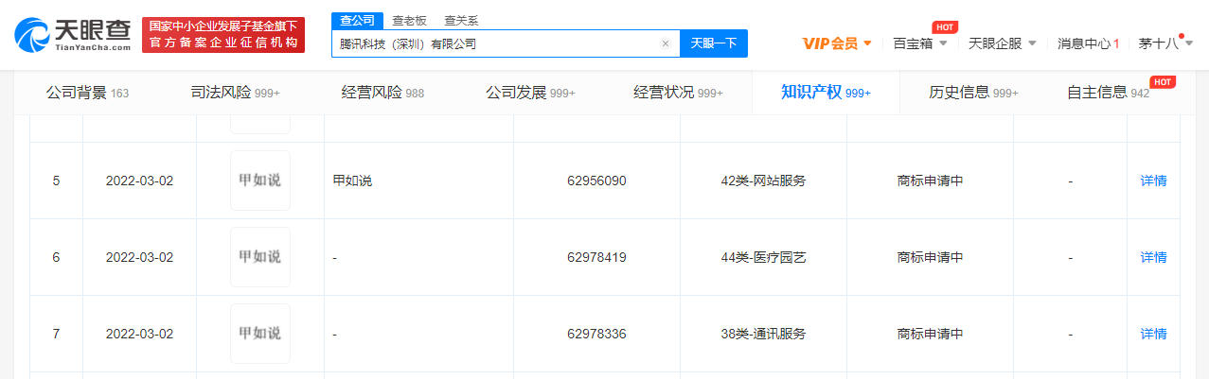Click the date 2022-03-02 in row 5
Screen dimensions: 1209x379
pos(139,181)
